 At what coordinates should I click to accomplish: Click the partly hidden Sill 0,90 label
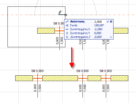point(58,23)
